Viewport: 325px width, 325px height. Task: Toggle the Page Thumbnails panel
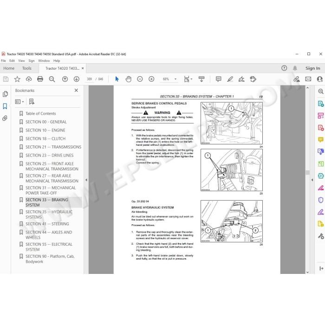pos(5,94)
